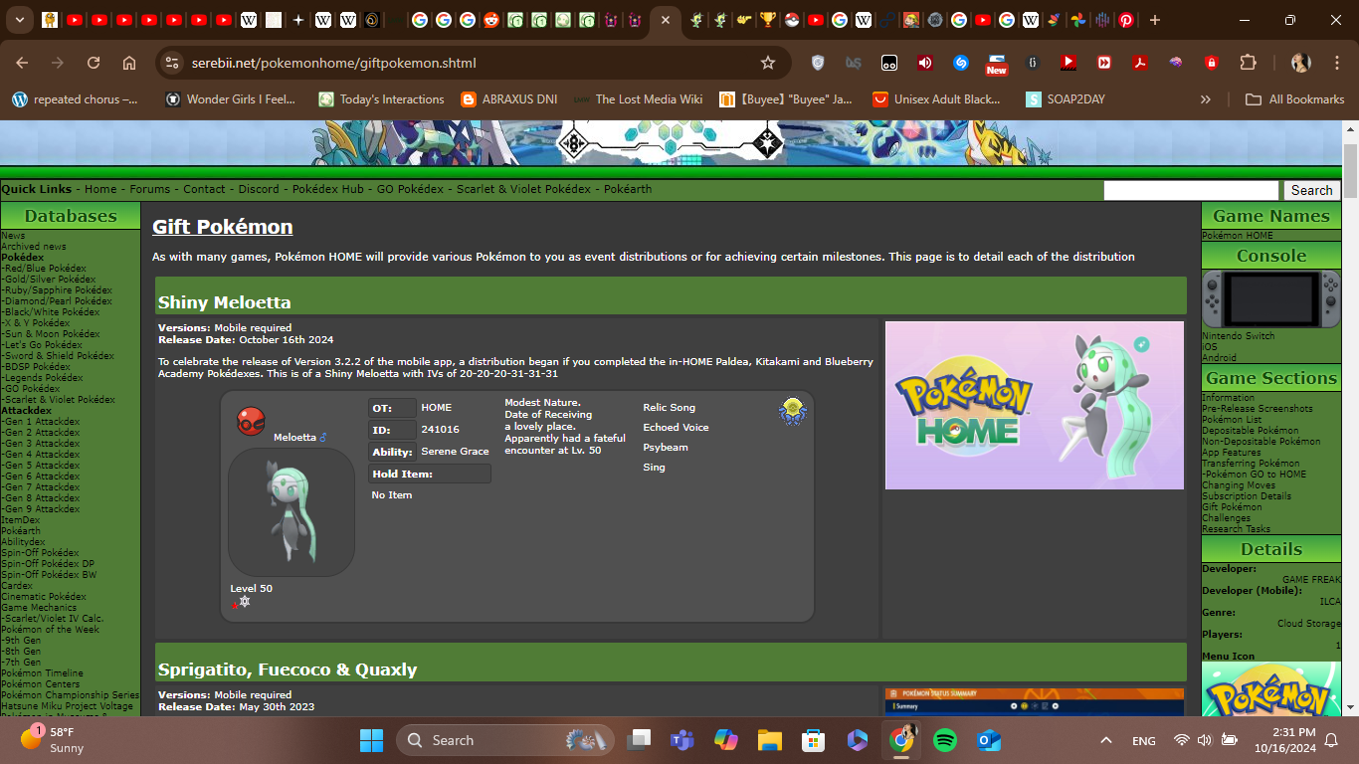Open the Windows Start menu
The height and width of the screenshot is (764, 1359).
371,740
